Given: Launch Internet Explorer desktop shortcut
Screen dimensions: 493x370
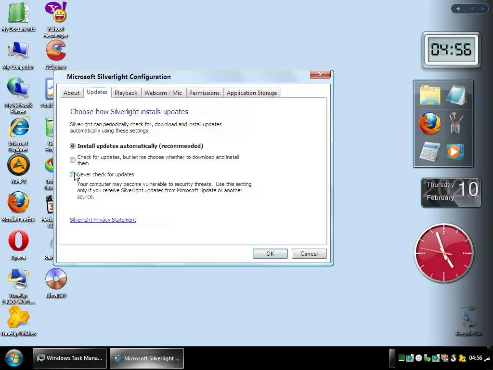Looking at the screenshot, I should click(18, 134).
